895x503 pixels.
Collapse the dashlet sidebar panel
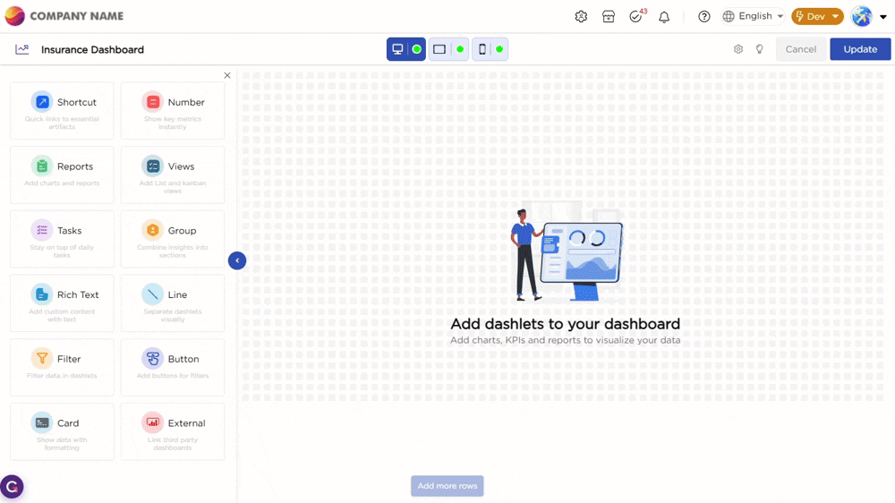pos(237,260)
